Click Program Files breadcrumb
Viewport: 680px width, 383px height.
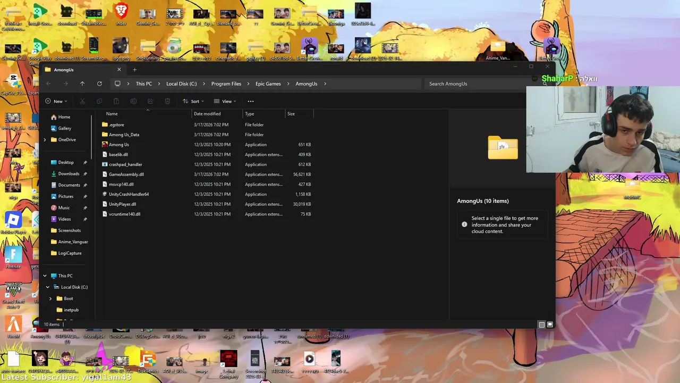(x=226, y=84)
